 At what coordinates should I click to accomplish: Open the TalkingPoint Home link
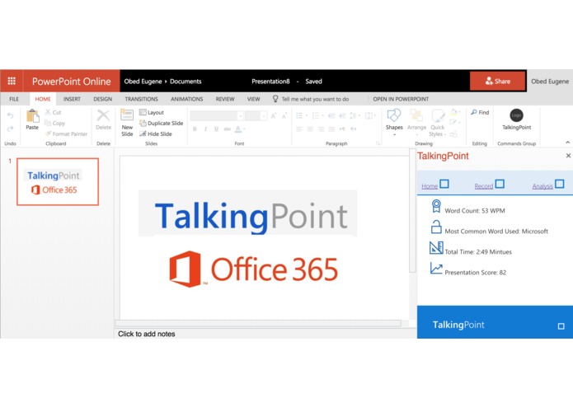[430, 186]
